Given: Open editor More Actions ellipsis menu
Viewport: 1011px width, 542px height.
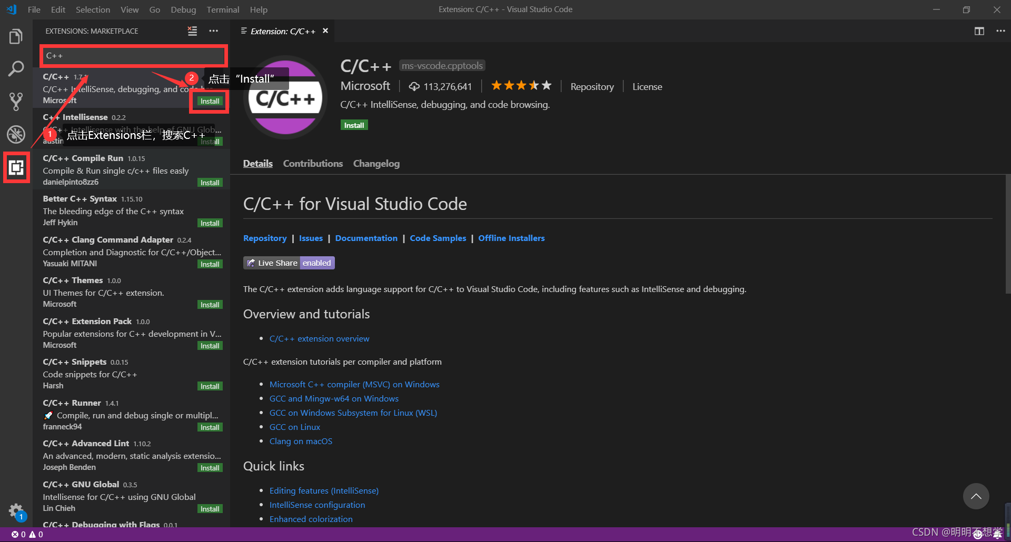Looking at the screenshot, I should tap(1000, 31).
